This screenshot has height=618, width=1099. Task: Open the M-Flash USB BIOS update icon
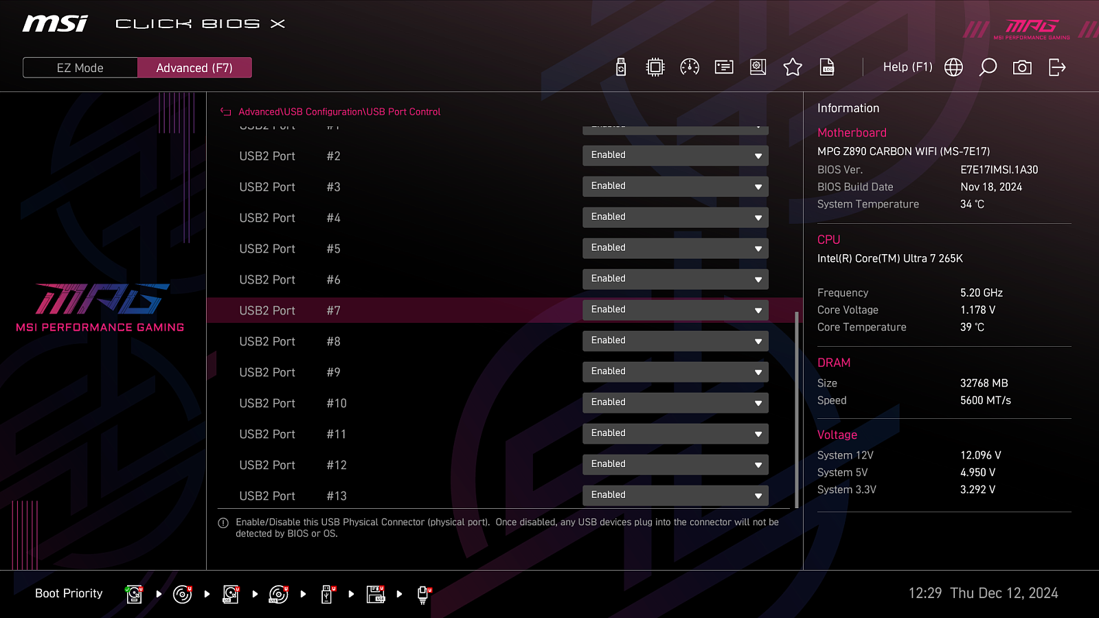[621, 67]
